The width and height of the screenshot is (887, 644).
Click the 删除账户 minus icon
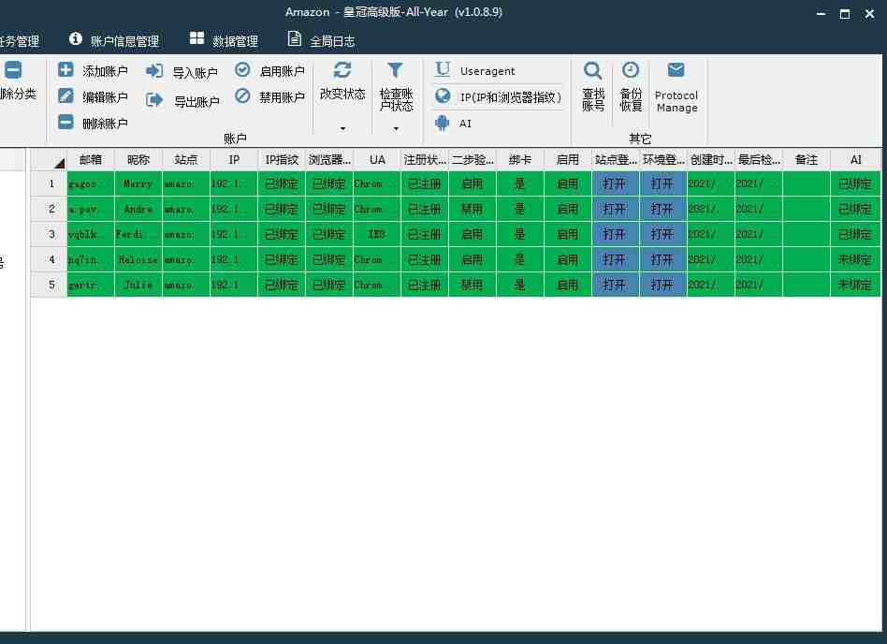point(65,123)
